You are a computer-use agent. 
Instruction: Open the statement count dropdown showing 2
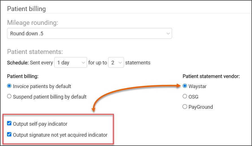pyautogui.click(x=116, y=62)
